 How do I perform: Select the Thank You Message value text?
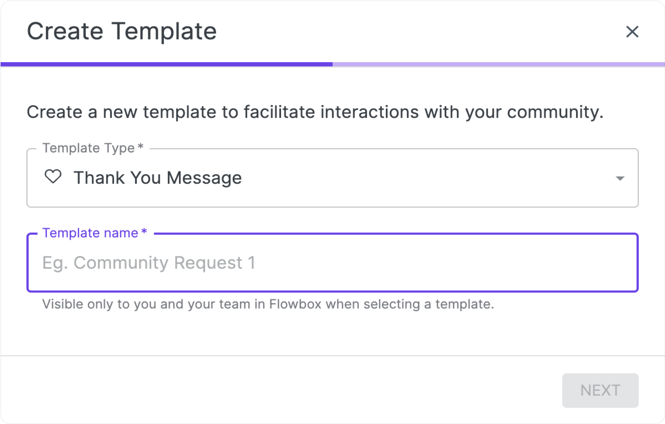(157, 178)
